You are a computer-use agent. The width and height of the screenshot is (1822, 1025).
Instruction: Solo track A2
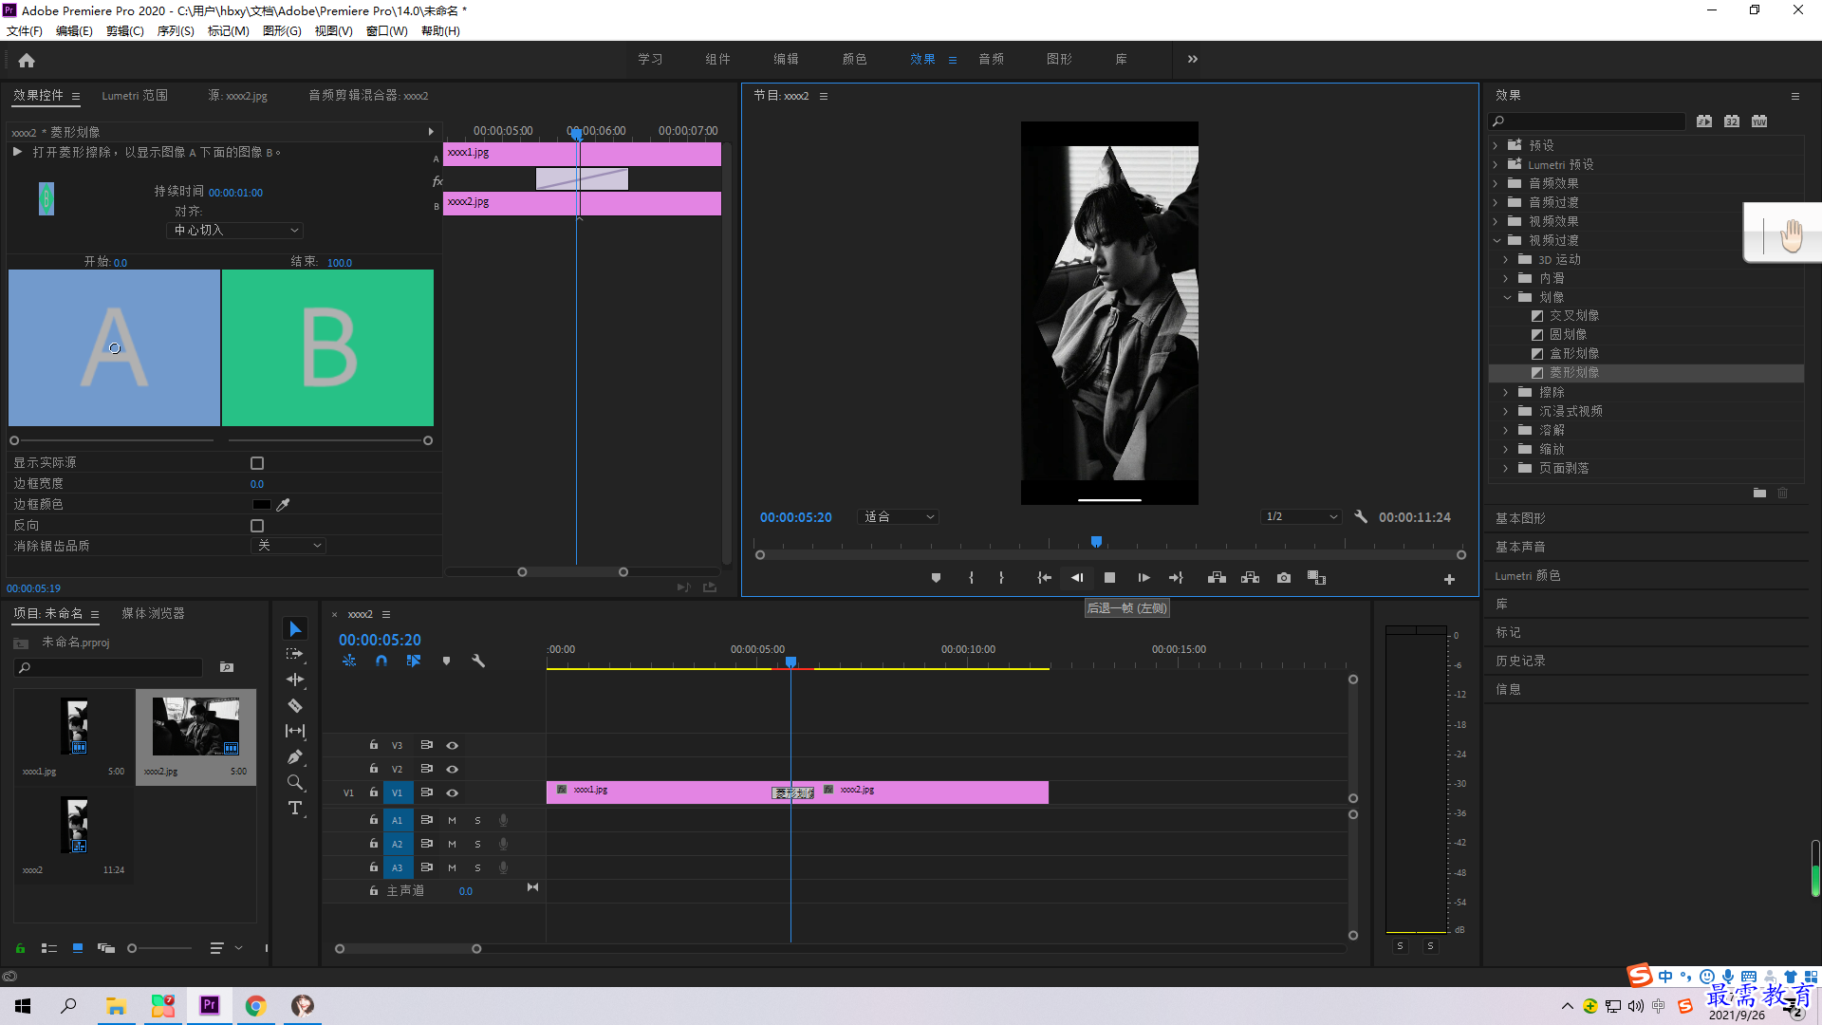click(477, 845)
